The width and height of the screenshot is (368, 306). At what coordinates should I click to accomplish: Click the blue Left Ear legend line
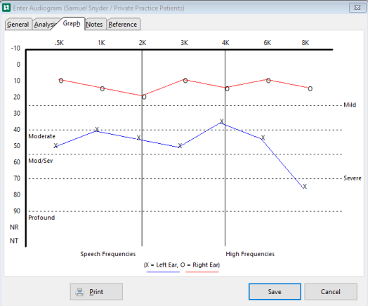pos(163,272)
